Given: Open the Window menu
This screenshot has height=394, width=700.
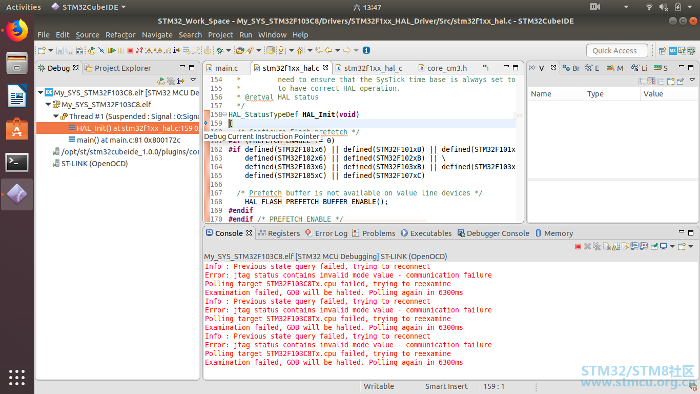Looking at the screenshot, I should pyautogui.click(x=272, y=35).
